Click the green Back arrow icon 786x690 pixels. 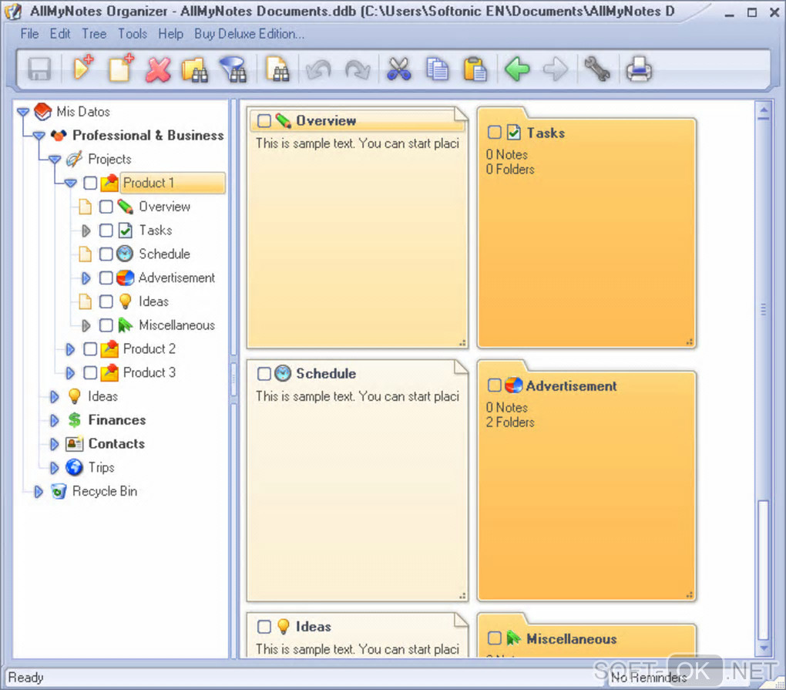(517, 69)
